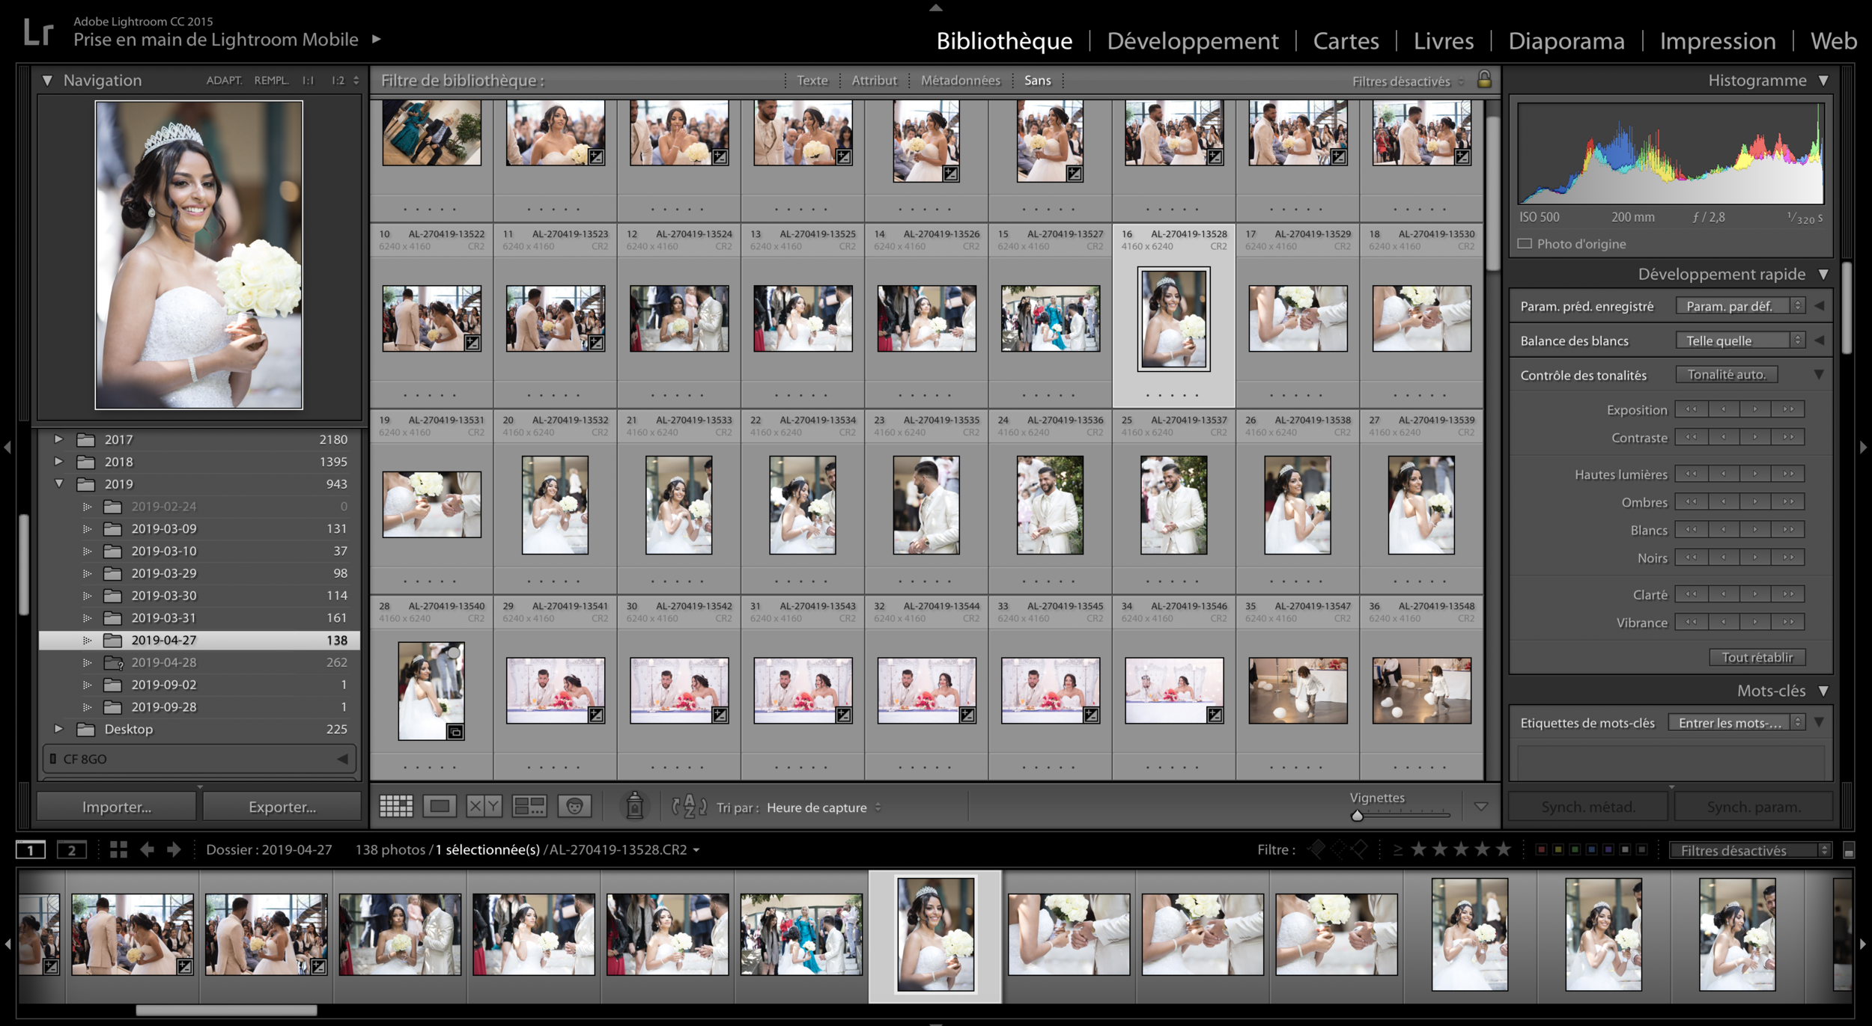Click the Tonalité auto button
Viewport: 1872px width, 1026px height.
click(x=1726, y=374)
